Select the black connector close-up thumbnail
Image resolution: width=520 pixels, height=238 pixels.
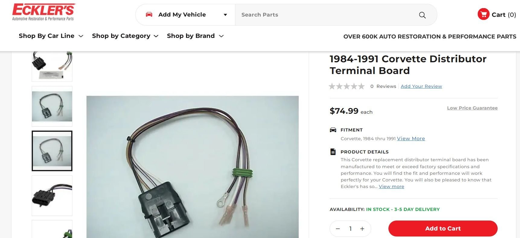tap(52, 196)
